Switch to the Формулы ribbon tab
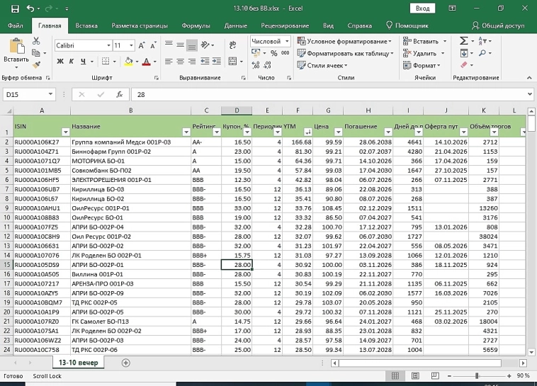537x386 pixels. pos(196,25)
